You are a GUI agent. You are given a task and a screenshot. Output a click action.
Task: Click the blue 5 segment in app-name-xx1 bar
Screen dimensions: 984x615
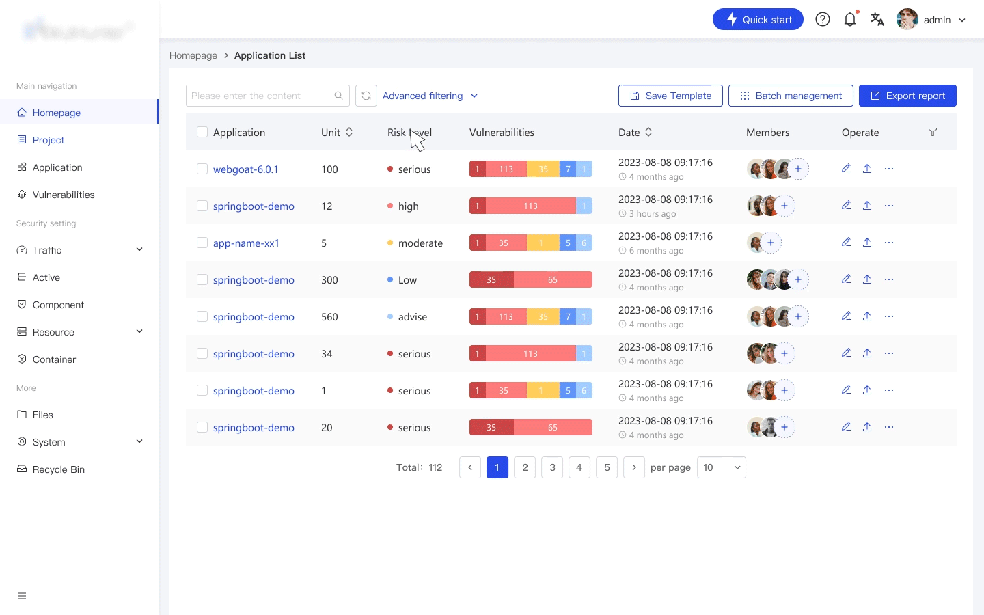568,243
